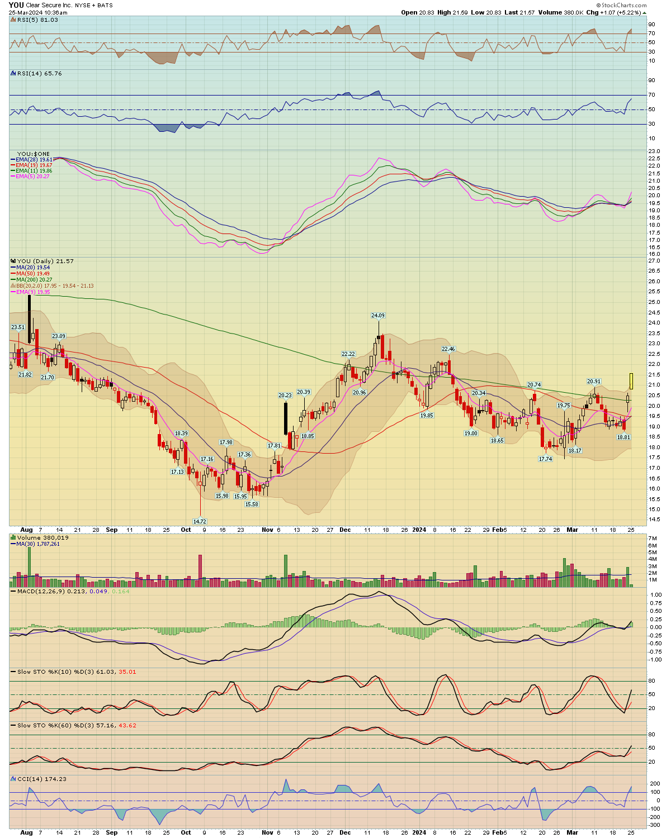Click the '20.74' price annotation
Image resolution: width=671 pixels, height=838 pixels.
534,385
